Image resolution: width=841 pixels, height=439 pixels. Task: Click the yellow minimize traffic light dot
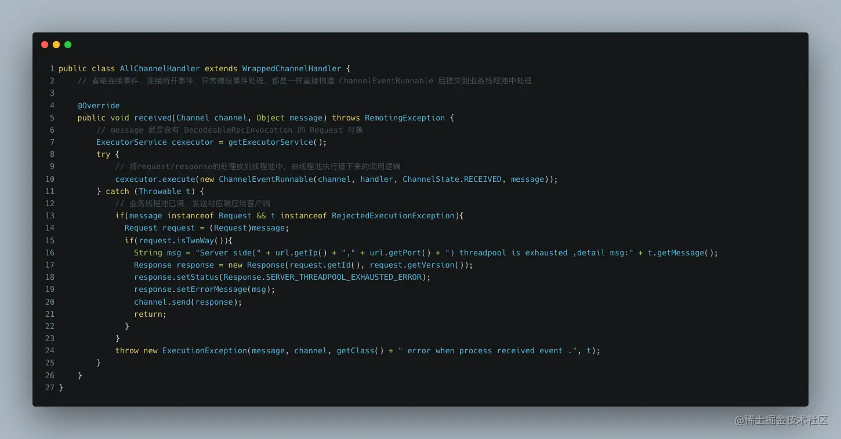point(56,45)
